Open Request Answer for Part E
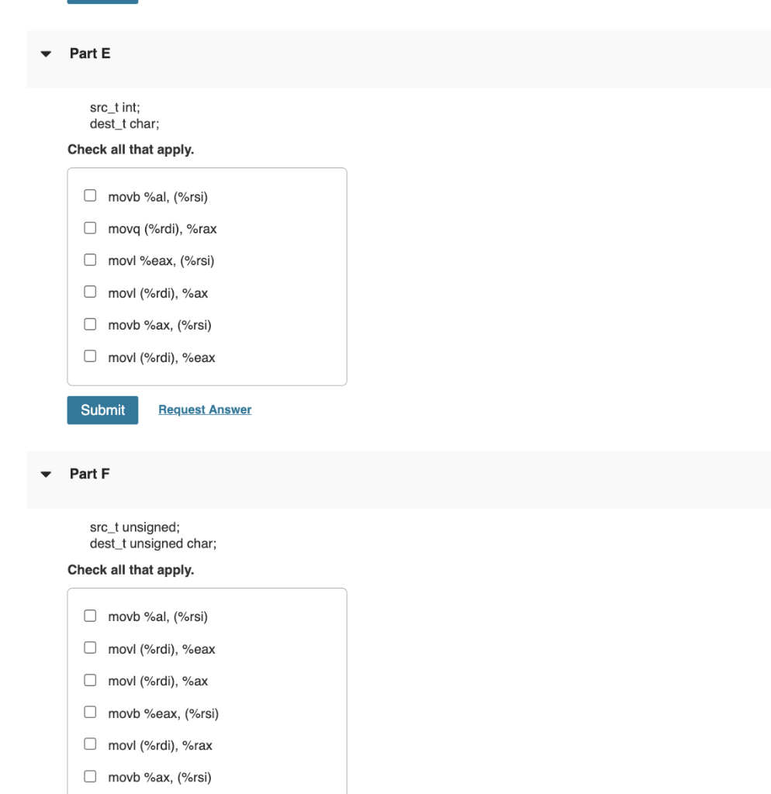Image resolution: width=771 pixels, height=794 pixels. coord(204,409)
